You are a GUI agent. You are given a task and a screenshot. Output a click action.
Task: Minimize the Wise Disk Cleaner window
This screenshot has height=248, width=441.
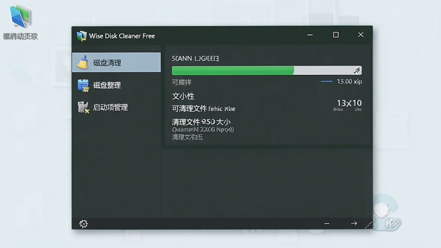pos(310,35)
